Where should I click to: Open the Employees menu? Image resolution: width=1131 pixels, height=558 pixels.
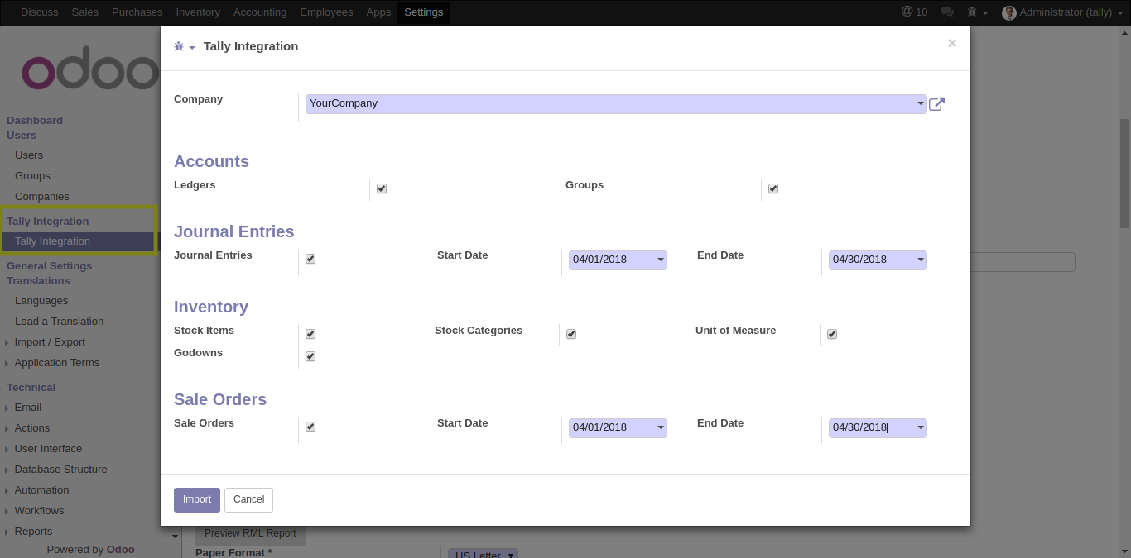point(326,12)
